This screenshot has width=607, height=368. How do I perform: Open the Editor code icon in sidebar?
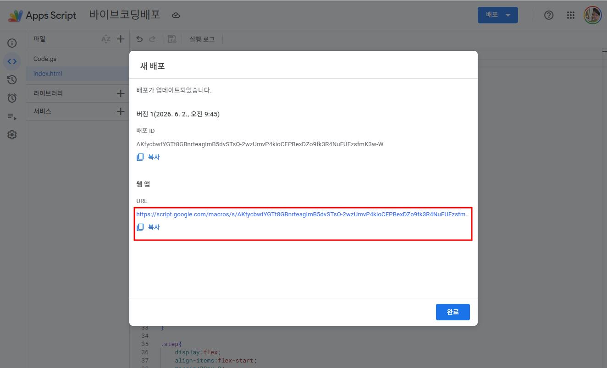tap(12, 61)
